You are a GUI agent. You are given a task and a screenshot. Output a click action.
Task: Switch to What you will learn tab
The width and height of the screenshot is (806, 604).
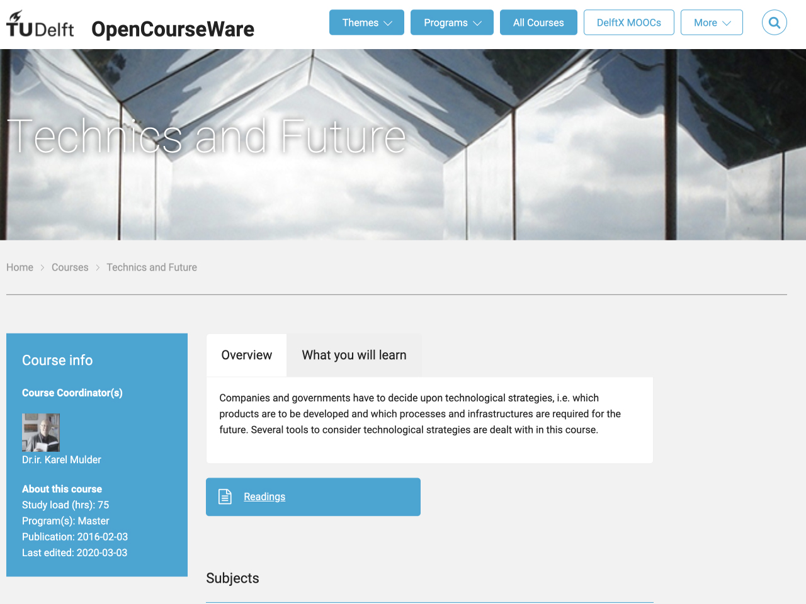pos(354,355)
